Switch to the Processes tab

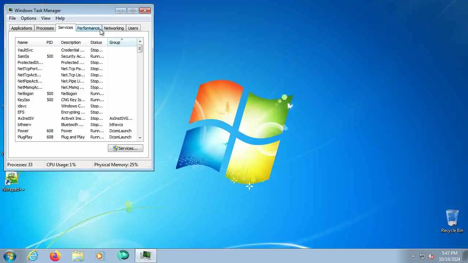(x=45, y=28)
